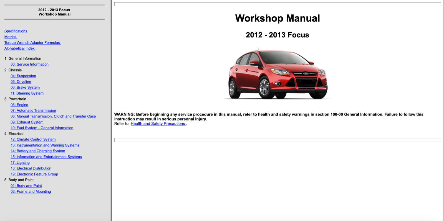The height and width of the screenshot is (221, 444).
Task: Open Torque Wrench Adapter Formulas
Action: click(32, 43)
